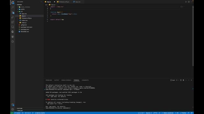Open App.css in the file tree
The height and width of the screenshot is (114, 204).
(24, 14)
